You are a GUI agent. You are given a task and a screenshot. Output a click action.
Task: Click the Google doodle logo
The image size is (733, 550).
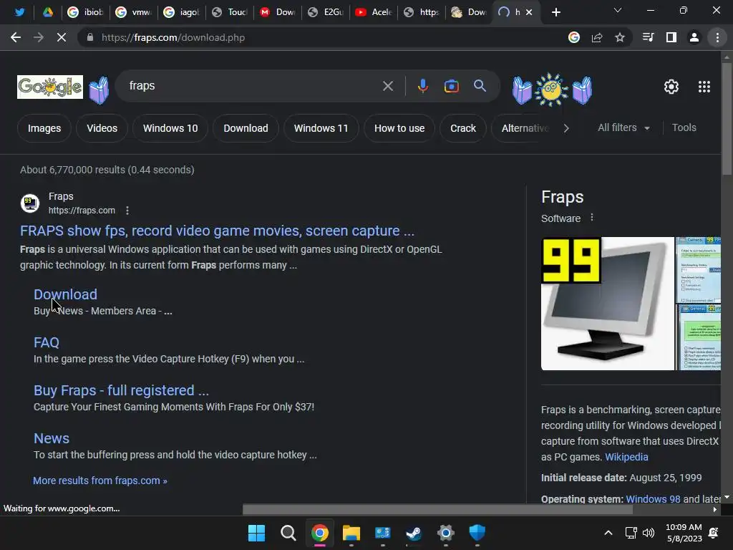50,87
